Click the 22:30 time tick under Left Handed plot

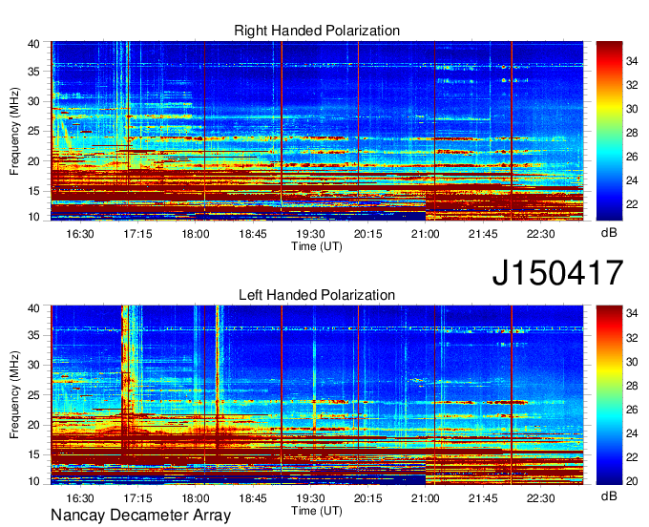[540, 498]
